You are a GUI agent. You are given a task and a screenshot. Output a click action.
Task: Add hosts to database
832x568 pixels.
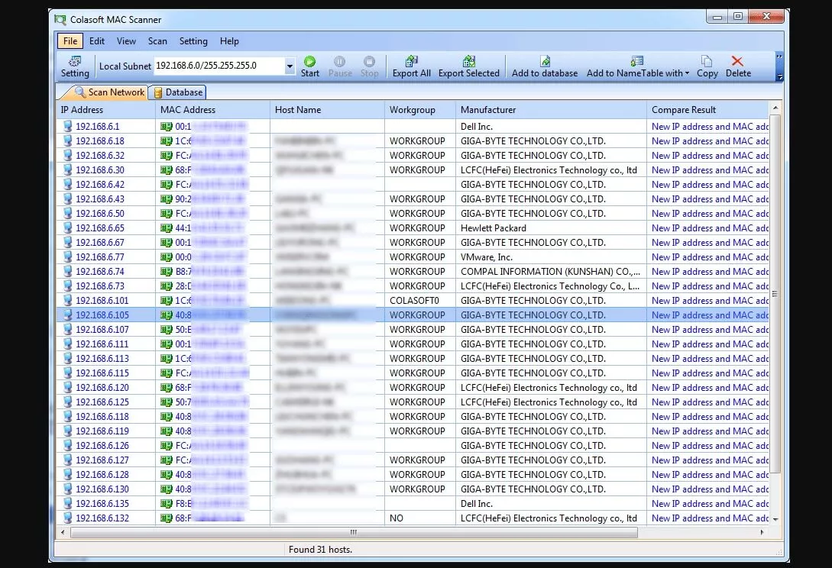click(545, 67)
